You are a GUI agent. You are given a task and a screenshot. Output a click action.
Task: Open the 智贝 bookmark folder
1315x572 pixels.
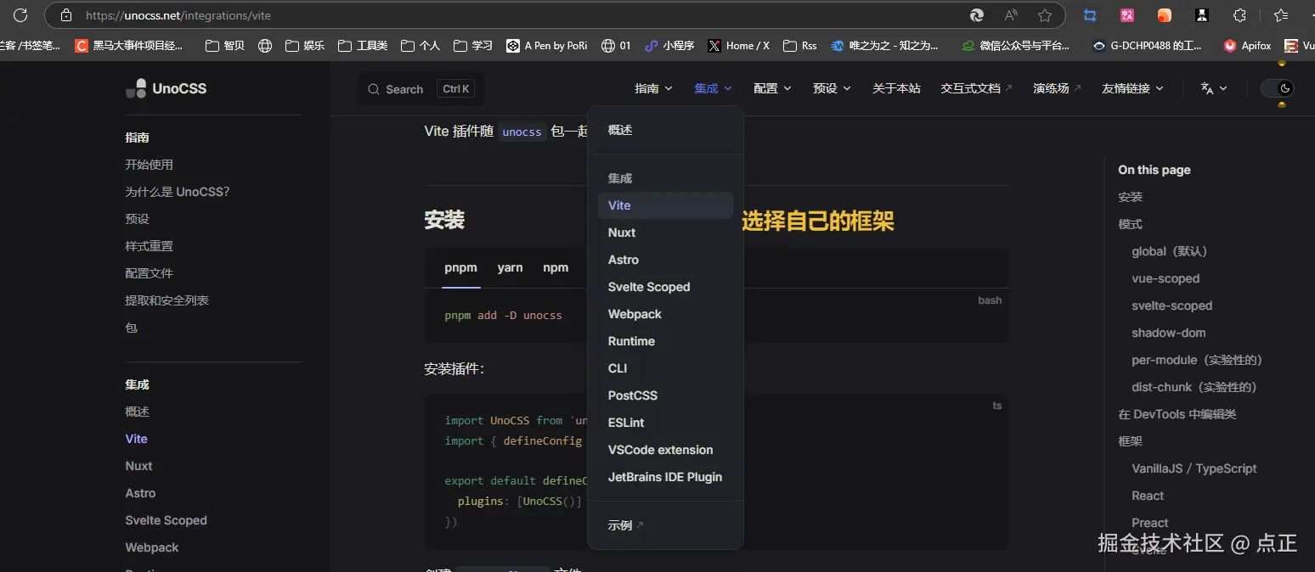click(x=225, y=46)
